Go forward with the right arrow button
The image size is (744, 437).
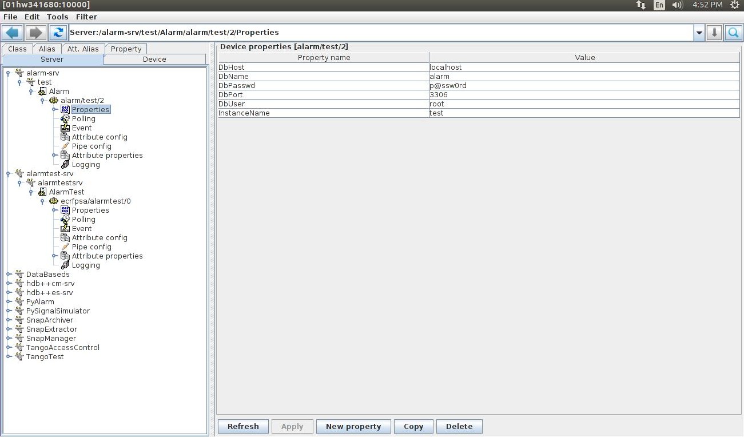tap(35, 33)
